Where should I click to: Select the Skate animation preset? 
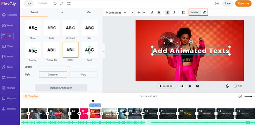tap(33, 28)
